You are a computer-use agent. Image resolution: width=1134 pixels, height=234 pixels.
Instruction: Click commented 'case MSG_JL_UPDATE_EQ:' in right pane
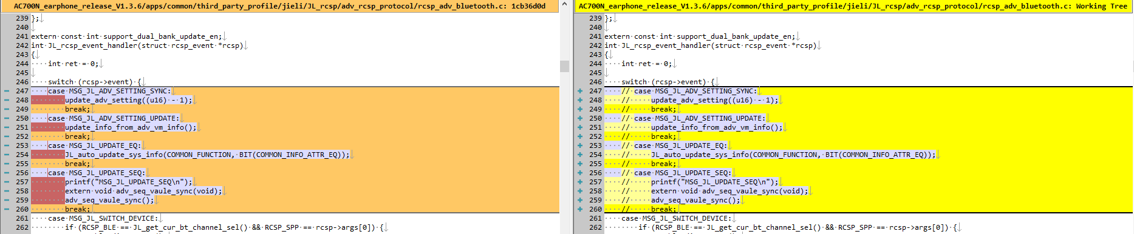coord(680,145)
